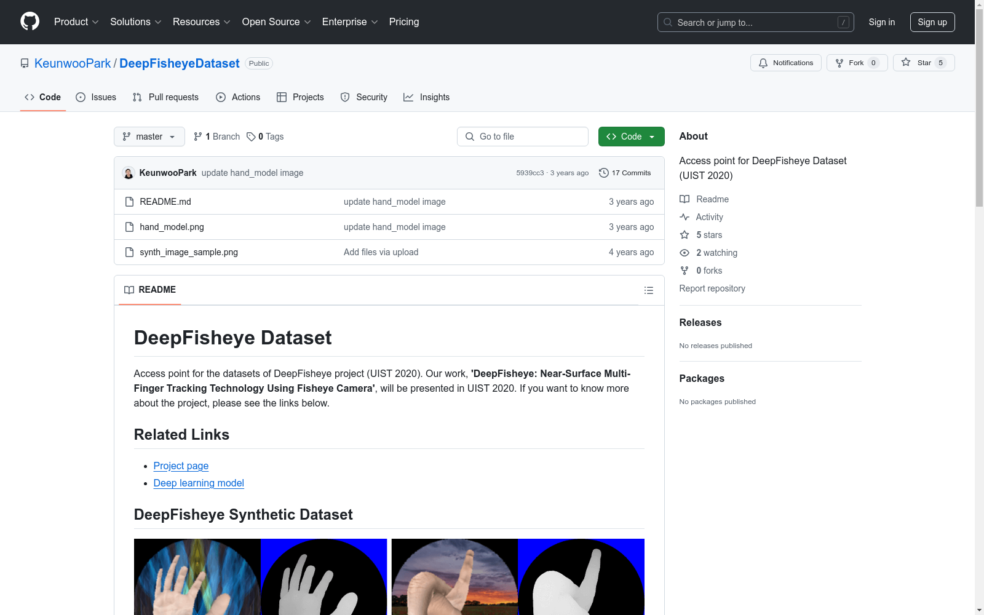Open the DeepFisheyeDataset repository link

180,63
